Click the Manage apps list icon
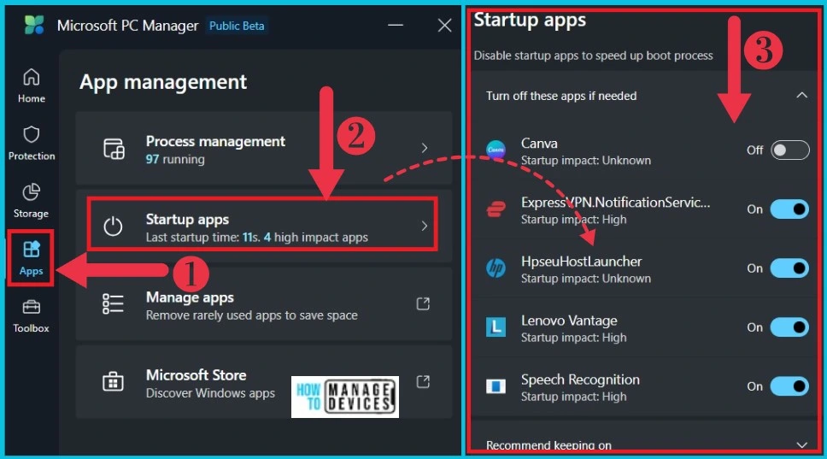 click(113, 304)
